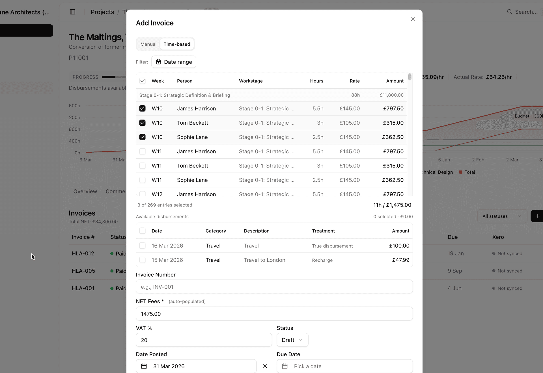
Task: Toggle the select-all entries checkbox
Action: 143,81
